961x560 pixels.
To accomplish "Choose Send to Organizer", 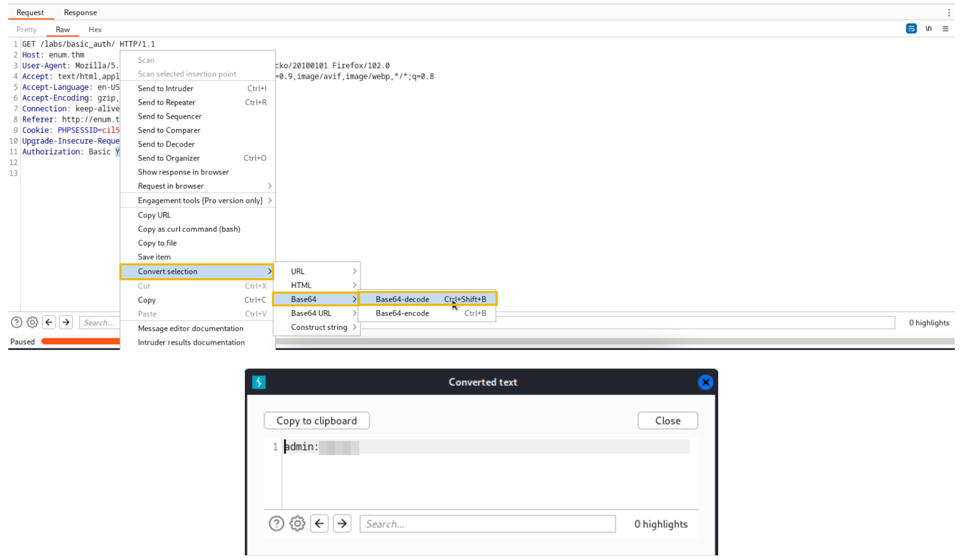I will point(198,158).
